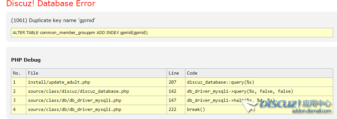Click line number 142
Viewport: 337px width, 119px height.
click(x=172, y=91)
